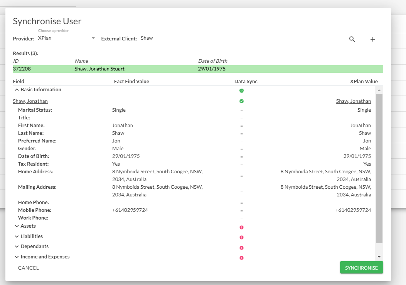
Task: Click the scrollbar down arrow
Action: tap(379, 256)
